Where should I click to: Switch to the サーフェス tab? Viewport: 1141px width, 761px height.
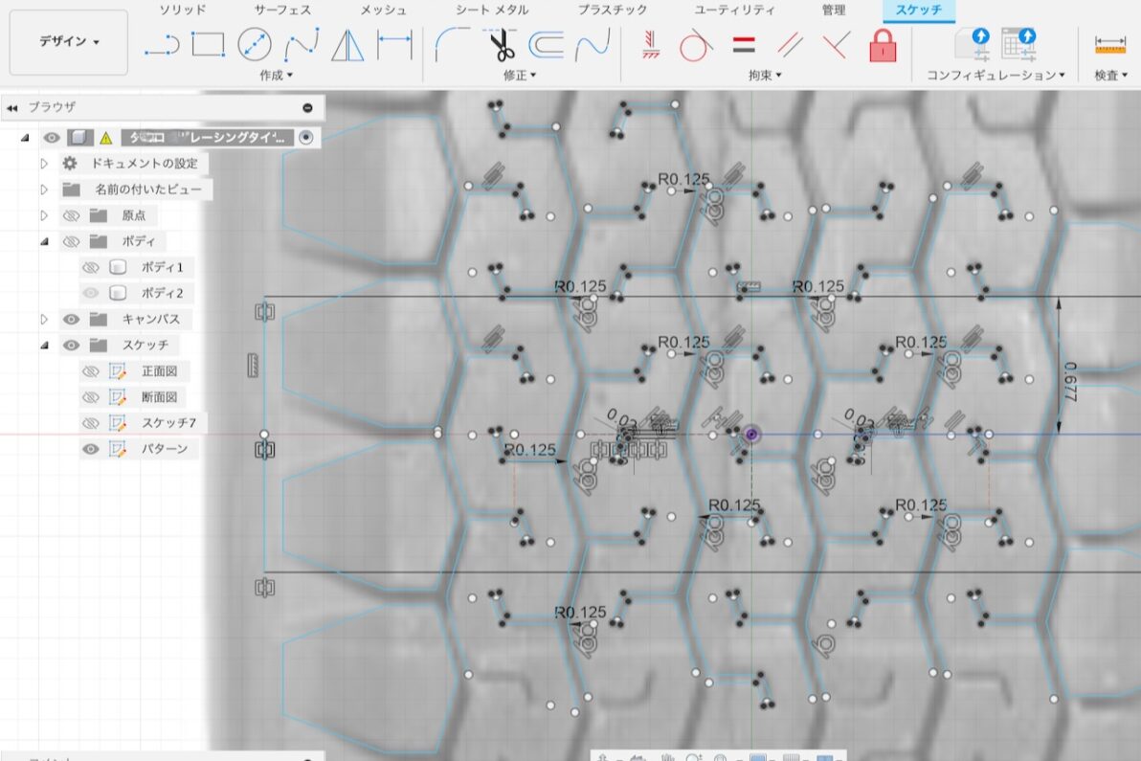point(282,10)
